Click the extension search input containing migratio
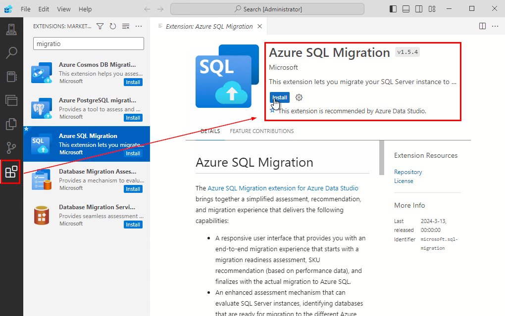The image size is (505, 316). pyautogui.click(x=88, y=44)
